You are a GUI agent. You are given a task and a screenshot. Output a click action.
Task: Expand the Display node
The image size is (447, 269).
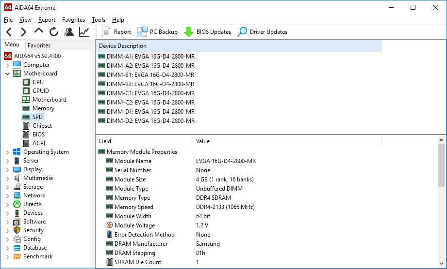8,170
